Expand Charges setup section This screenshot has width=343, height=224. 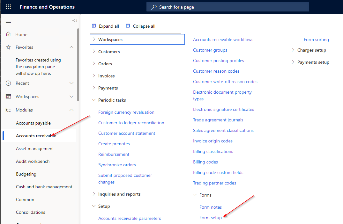[x=293, y=50]
